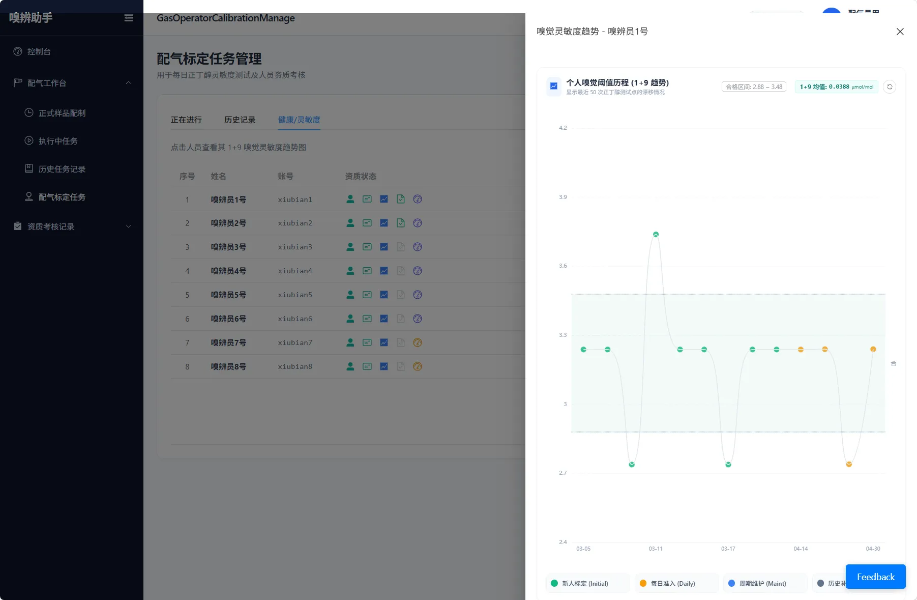Click the person icon in 嗅辨员6号 row

(x=350, y=319)
